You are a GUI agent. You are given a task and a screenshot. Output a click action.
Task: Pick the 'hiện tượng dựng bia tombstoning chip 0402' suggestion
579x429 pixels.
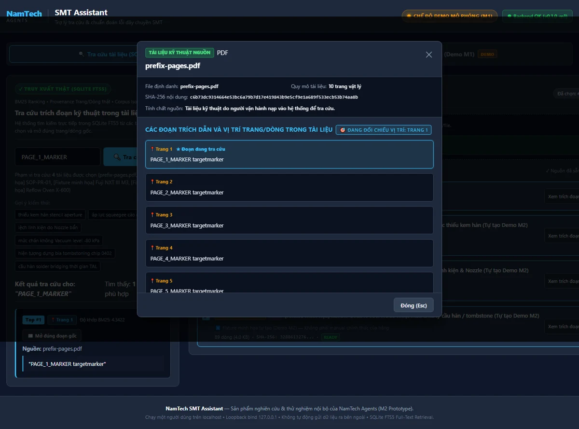tap(65, 254)
